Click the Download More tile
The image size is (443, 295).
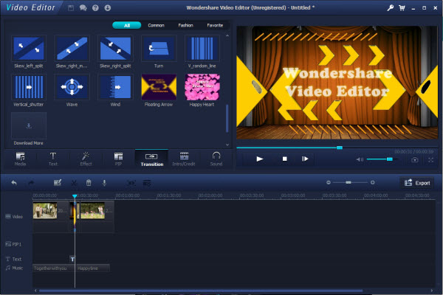29,125
